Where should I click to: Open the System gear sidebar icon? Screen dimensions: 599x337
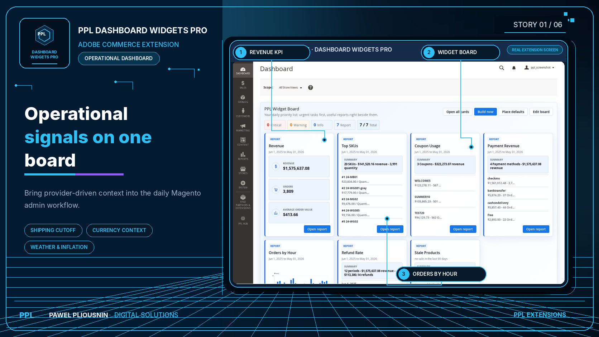[x=243, y=185]
